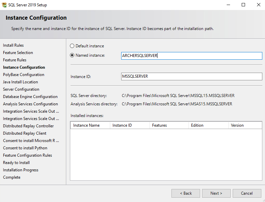This screenshot has height=202, width=265.
Task: Sort by Edition column header
Action: coord(208,125)
